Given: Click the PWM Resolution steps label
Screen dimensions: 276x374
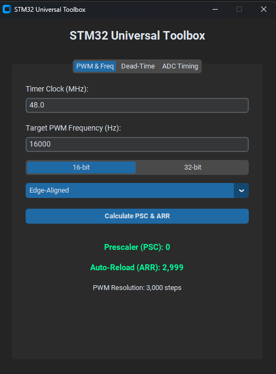Looking at the screenshot, I should [137, 288].
